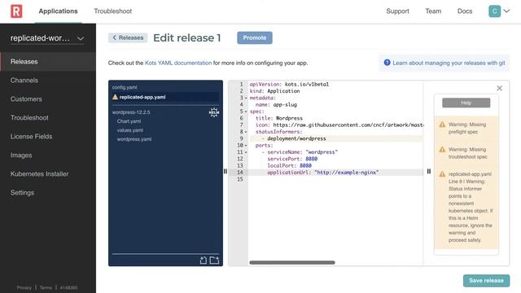Switch to the Troubleshoot top tab
The image size is (521, 293).
click(x=112, y=11)
